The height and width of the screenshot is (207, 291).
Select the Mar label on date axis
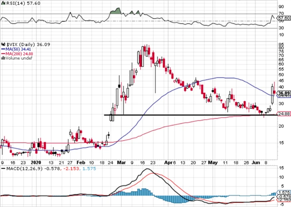[x=120, y=161]
